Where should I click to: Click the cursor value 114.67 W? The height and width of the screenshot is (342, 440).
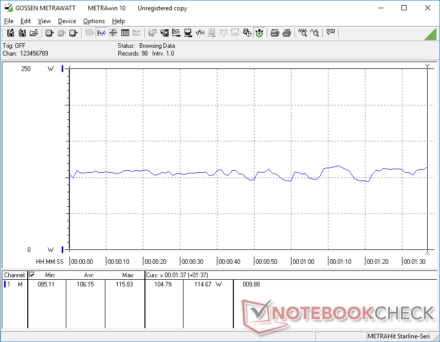[x=208, y=284]
